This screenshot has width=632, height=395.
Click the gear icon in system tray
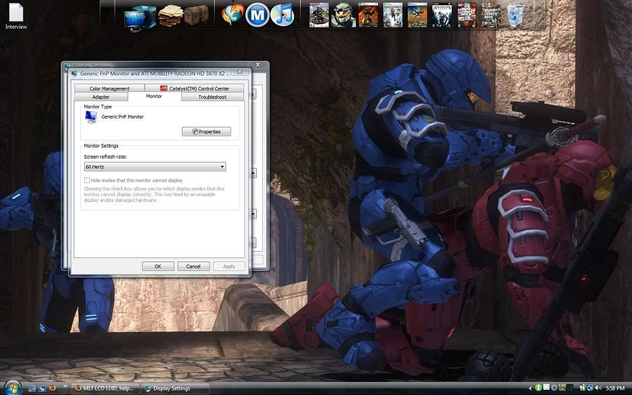(554, 388)
